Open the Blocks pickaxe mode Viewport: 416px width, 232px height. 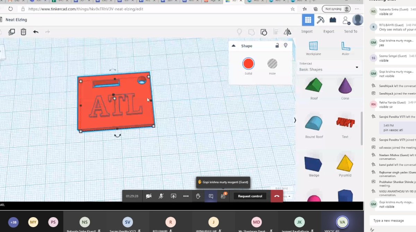[321, 20]
